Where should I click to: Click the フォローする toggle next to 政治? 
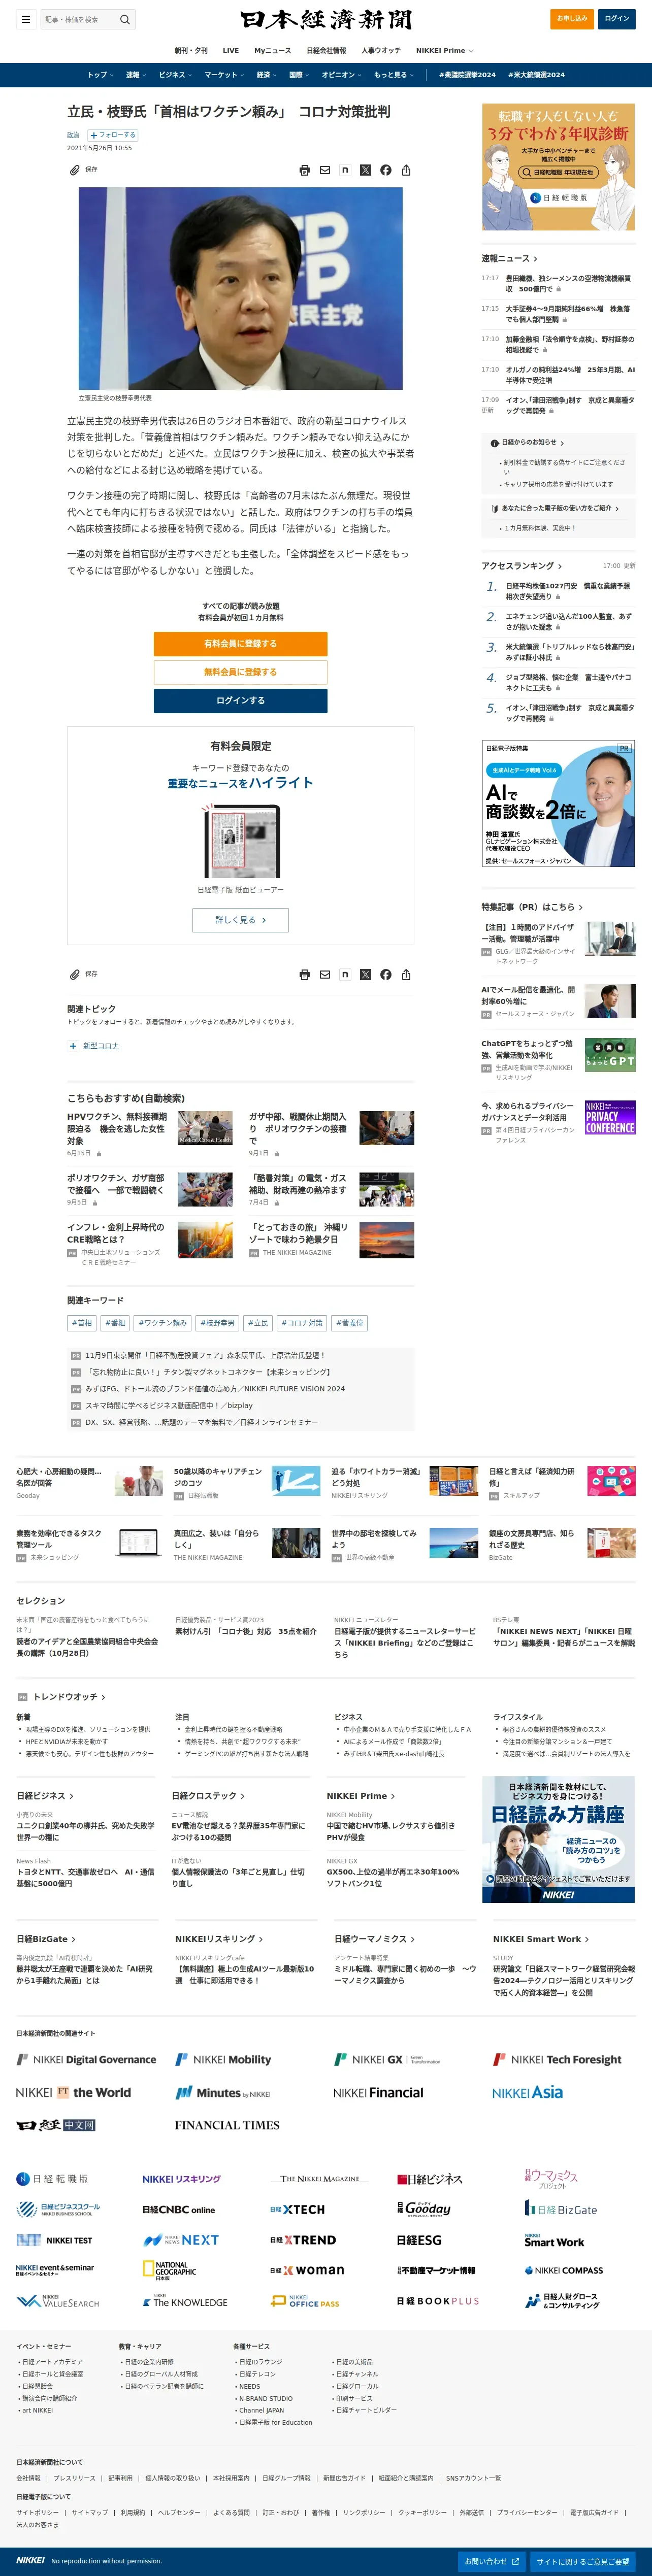113,135
